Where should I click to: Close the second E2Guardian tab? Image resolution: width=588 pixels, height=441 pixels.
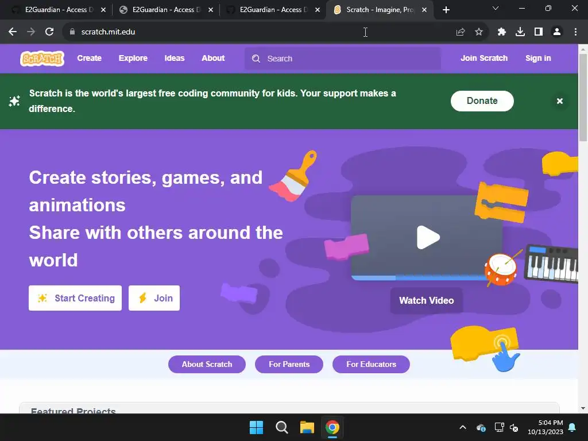[211, 10]
